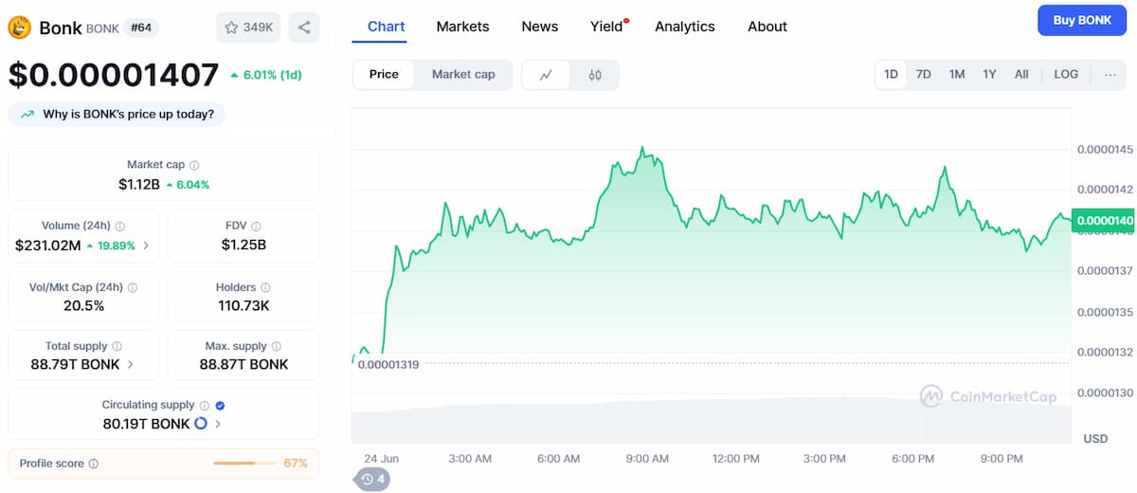Click the Circulating supply info icon
1137x493 pixels.
point(204,405)
